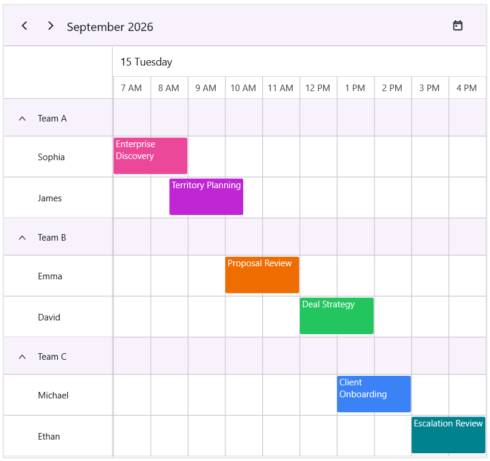Viewport: 490px width, 461px height.
Task: Click the 12 PM time header
Action: tap(318, 88)
